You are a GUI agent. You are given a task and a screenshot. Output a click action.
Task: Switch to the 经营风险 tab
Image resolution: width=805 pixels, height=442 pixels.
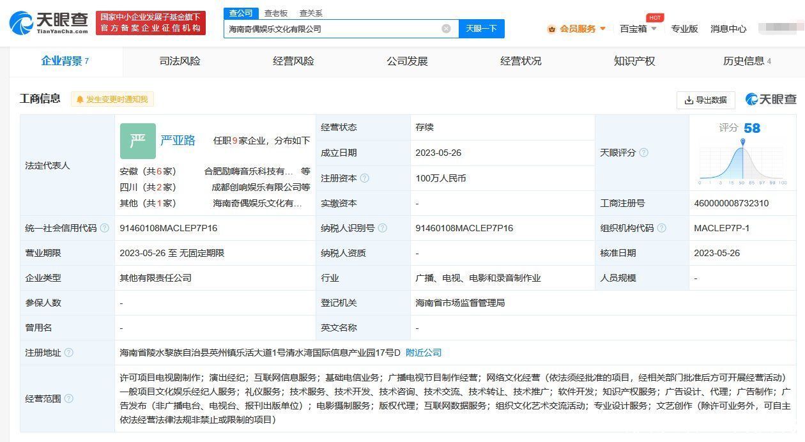point(293,61)
